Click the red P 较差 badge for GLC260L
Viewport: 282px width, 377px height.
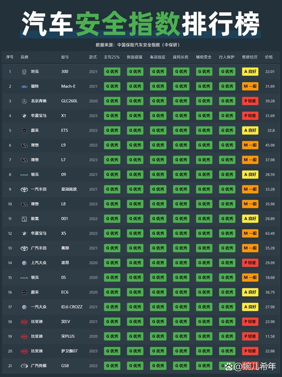[250, 101]
